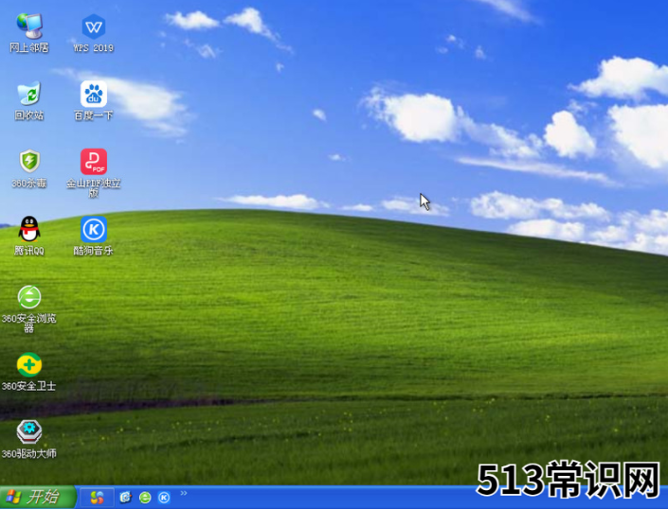Click the colorful four-petal taskbar icon

click(98, 497)
